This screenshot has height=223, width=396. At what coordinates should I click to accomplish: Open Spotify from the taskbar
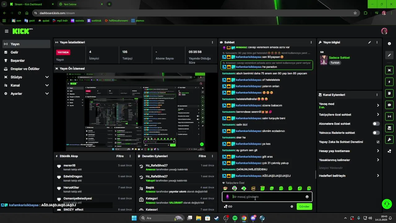235,218
